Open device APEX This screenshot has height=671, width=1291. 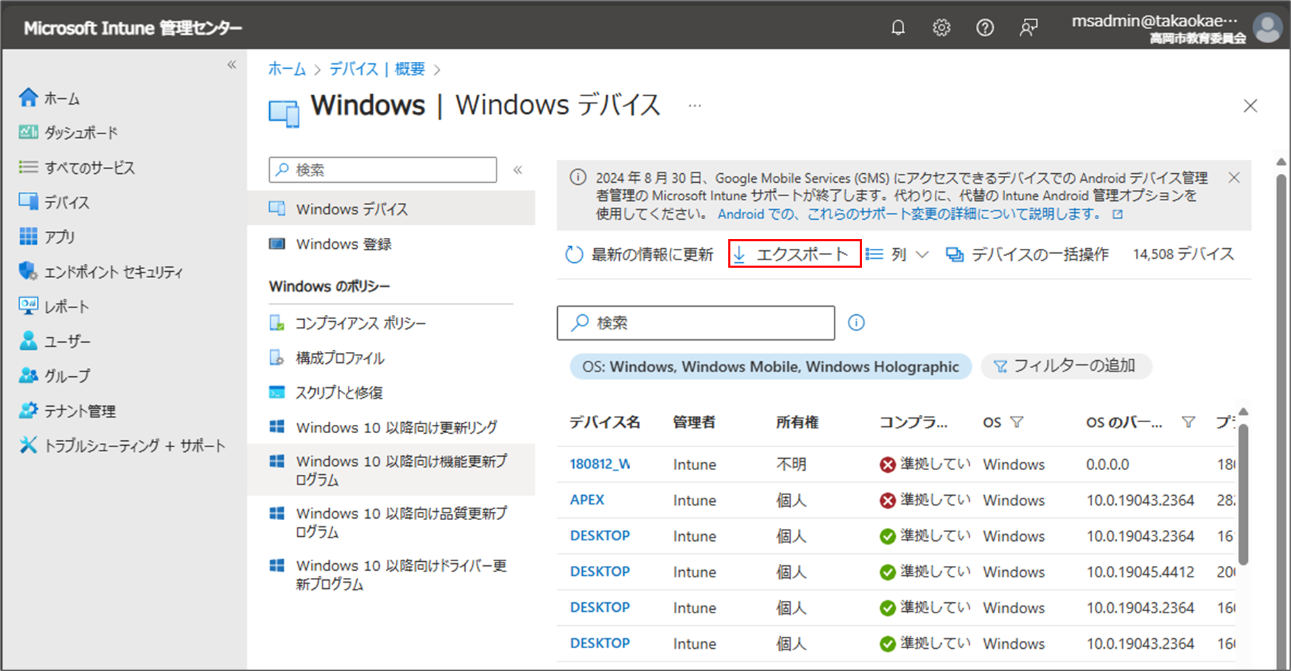(x=587, y=500)
